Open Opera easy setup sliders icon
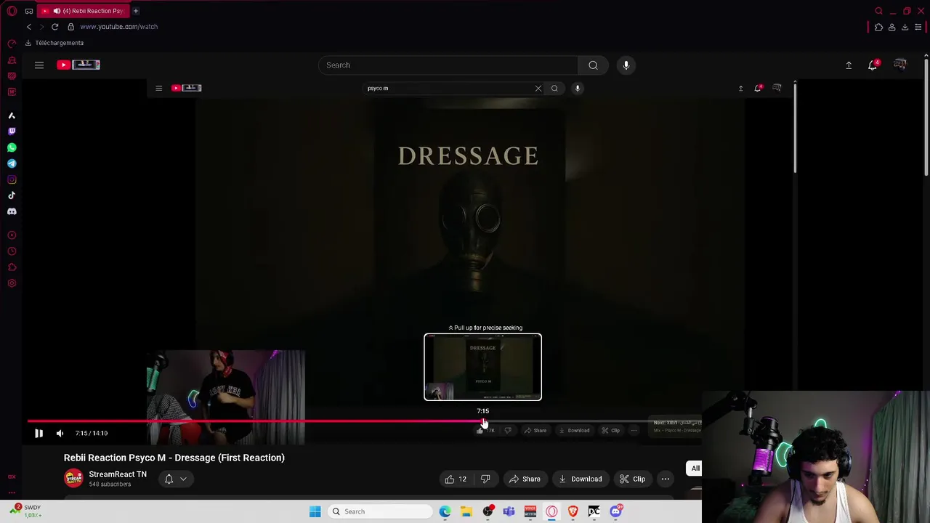Screen dimensions: 930x523 coord(918,28)
